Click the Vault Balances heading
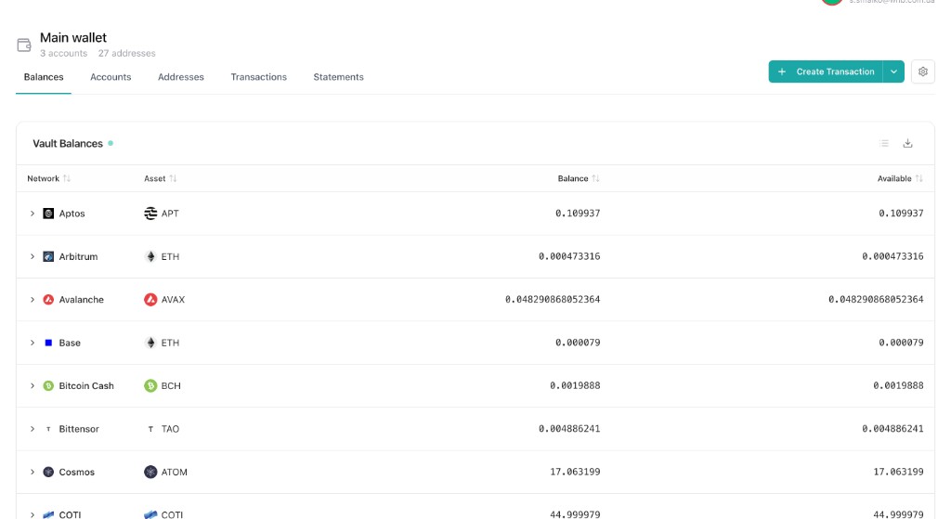This screenshot has height=519, width=951. [x=67, y=144]
